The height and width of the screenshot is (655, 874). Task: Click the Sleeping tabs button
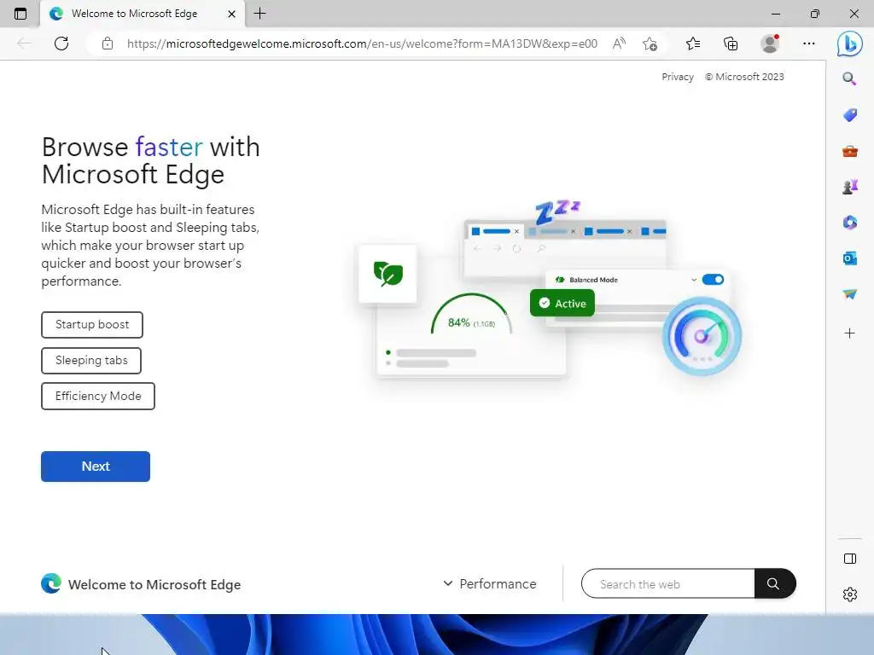91,361
